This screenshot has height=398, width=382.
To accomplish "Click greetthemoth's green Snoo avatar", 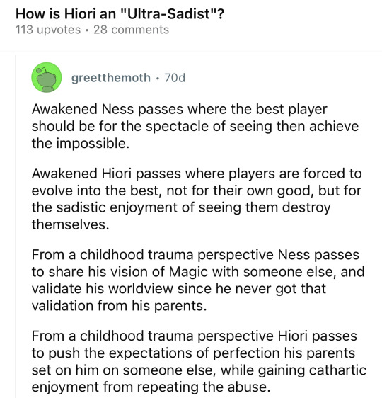I will [47, 77].
